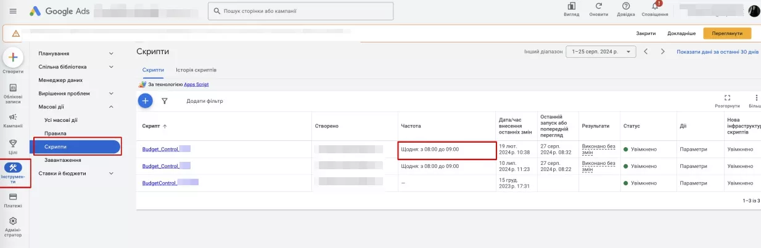This screenshot has height=248, width=761.
Task: Open the hamburger main menu icon
Action: (13, 11)
